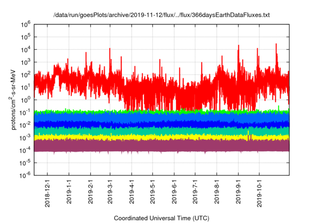319x223 pixels.
Task: Click the 10^-1 y-axis tick label
Action: click(25, 112)
